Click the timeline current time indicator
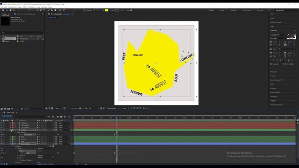Viewport: 299px width, 168px height. (116, 118)
